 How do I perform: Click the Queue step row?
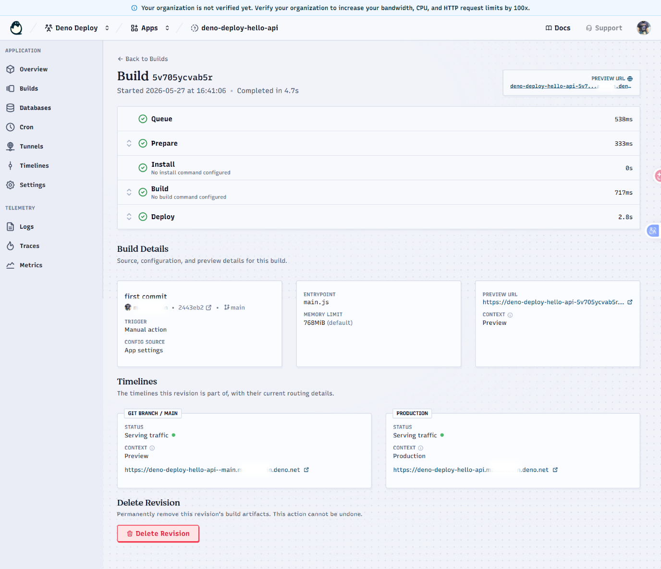379,119
